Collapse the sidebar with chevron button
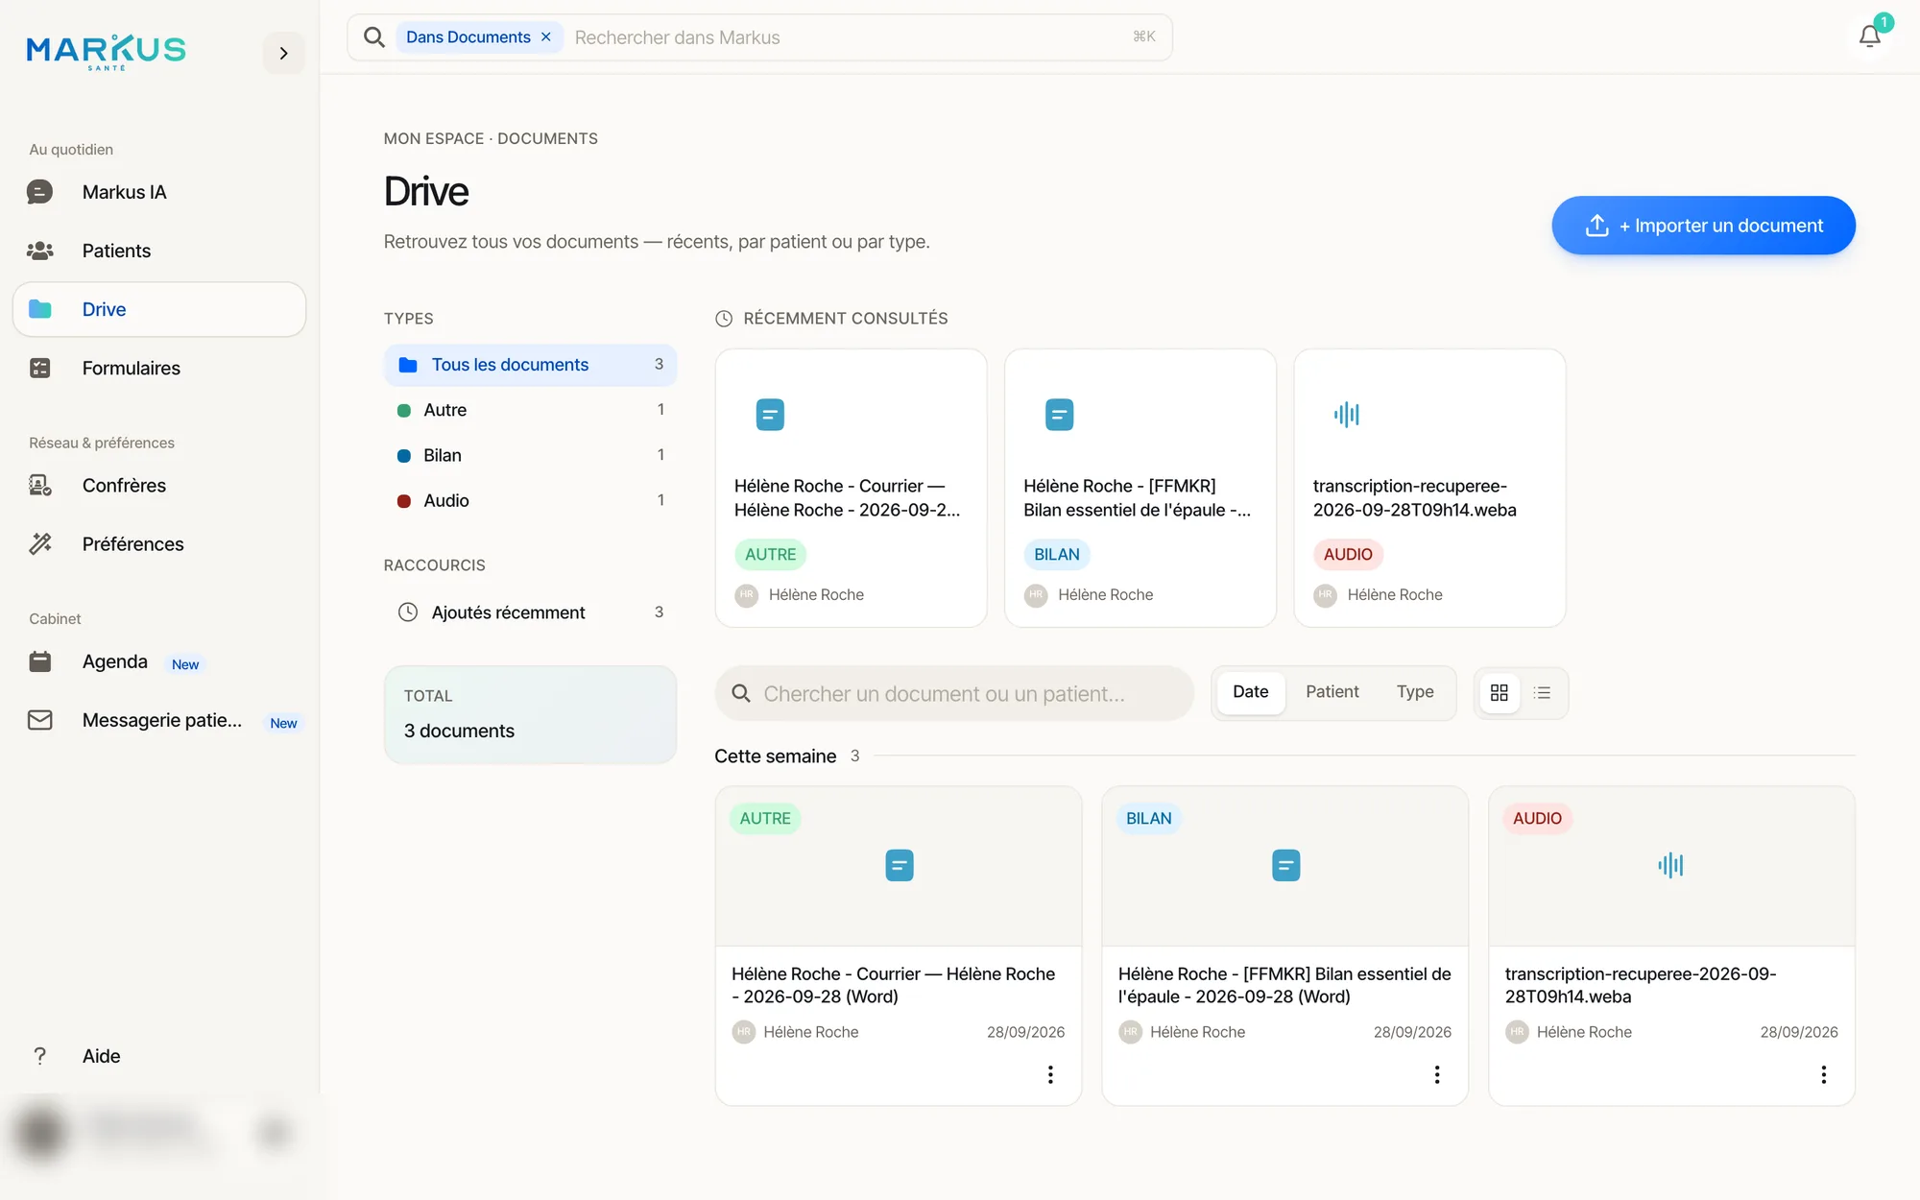 pos(283,53)
